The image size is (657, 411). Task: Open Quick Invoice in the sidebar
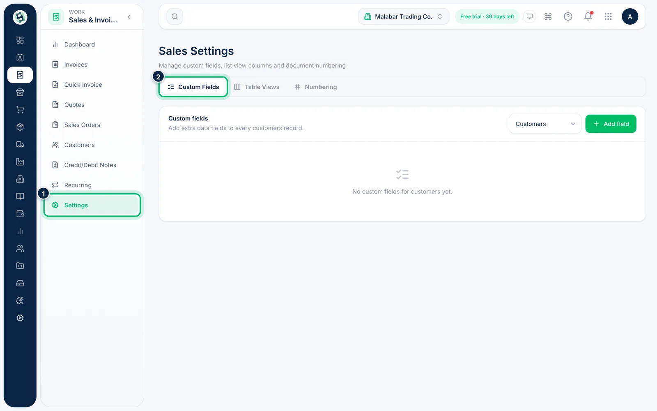point(92,85)
